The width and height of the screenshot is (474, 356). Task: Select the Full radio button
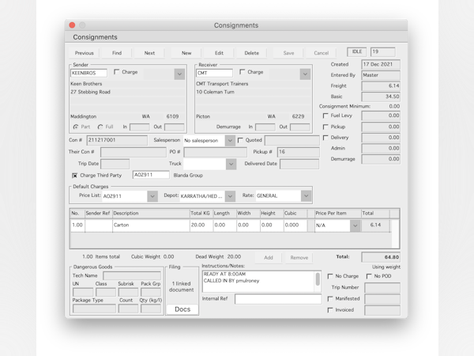coord(100,127)
